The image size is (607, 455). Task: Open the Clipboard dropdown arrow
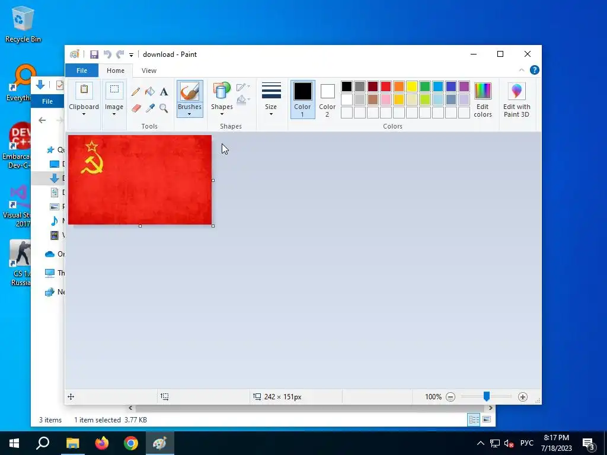pos(84,114)
